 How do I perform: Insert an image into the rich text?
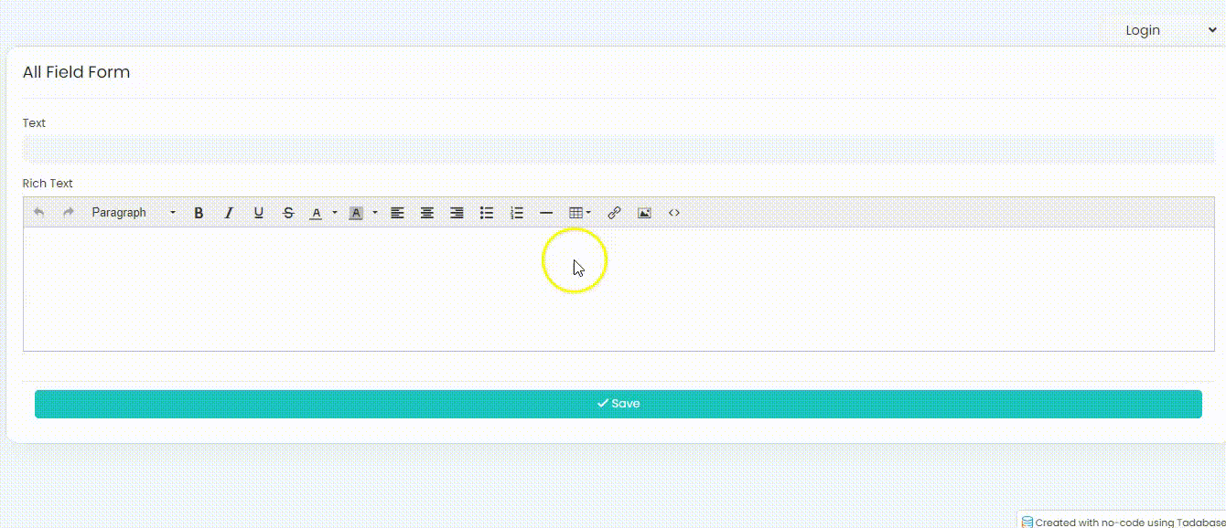pos(644,212)
